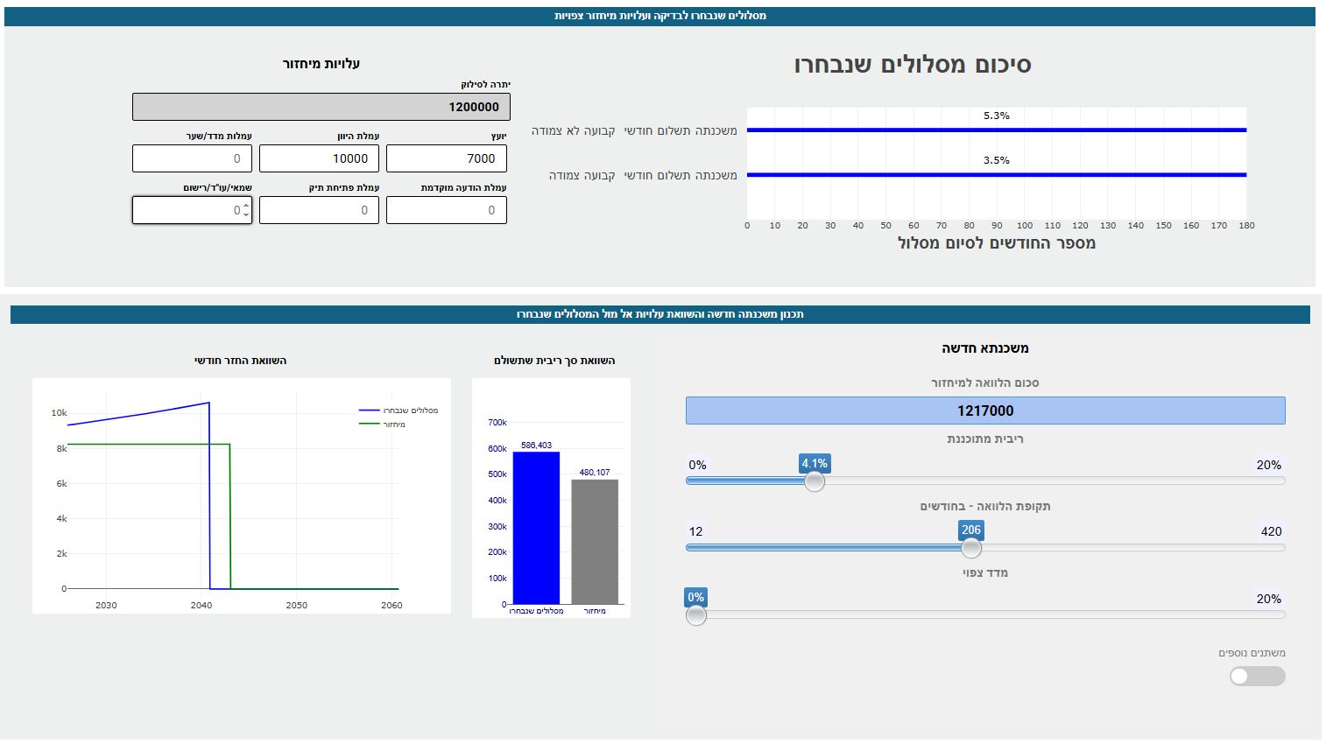Image resolution: width=1326 pixels, height=744 pixels.
Task: Click the מדד צפוי slider handle at 0%
Action: point(696,615)
